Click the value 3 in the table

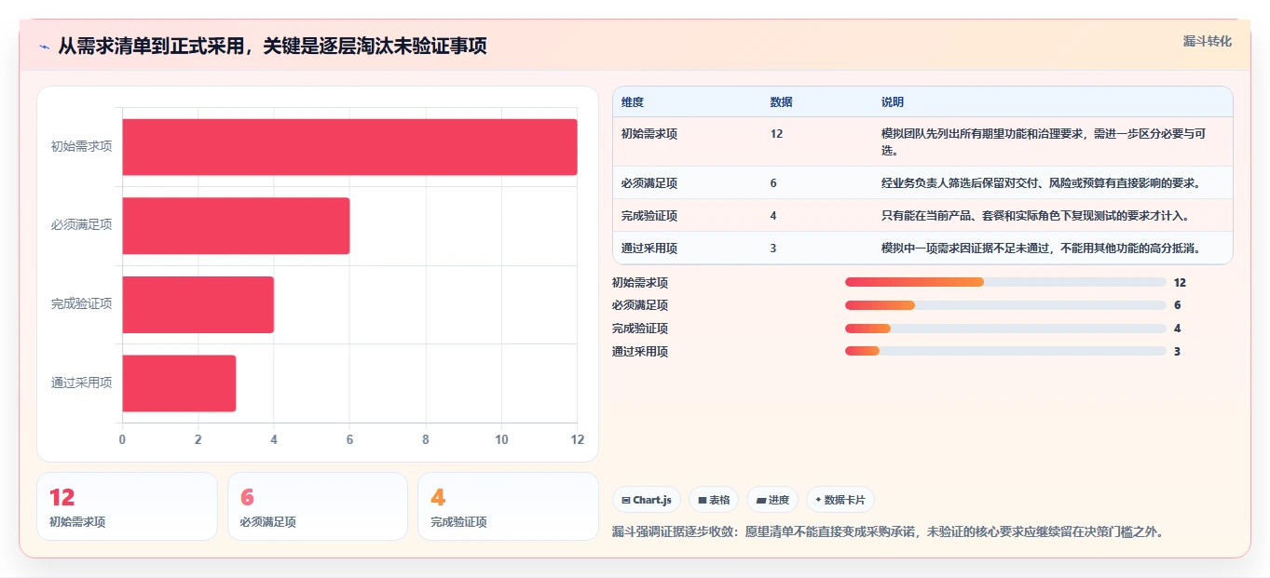point(773,249)
